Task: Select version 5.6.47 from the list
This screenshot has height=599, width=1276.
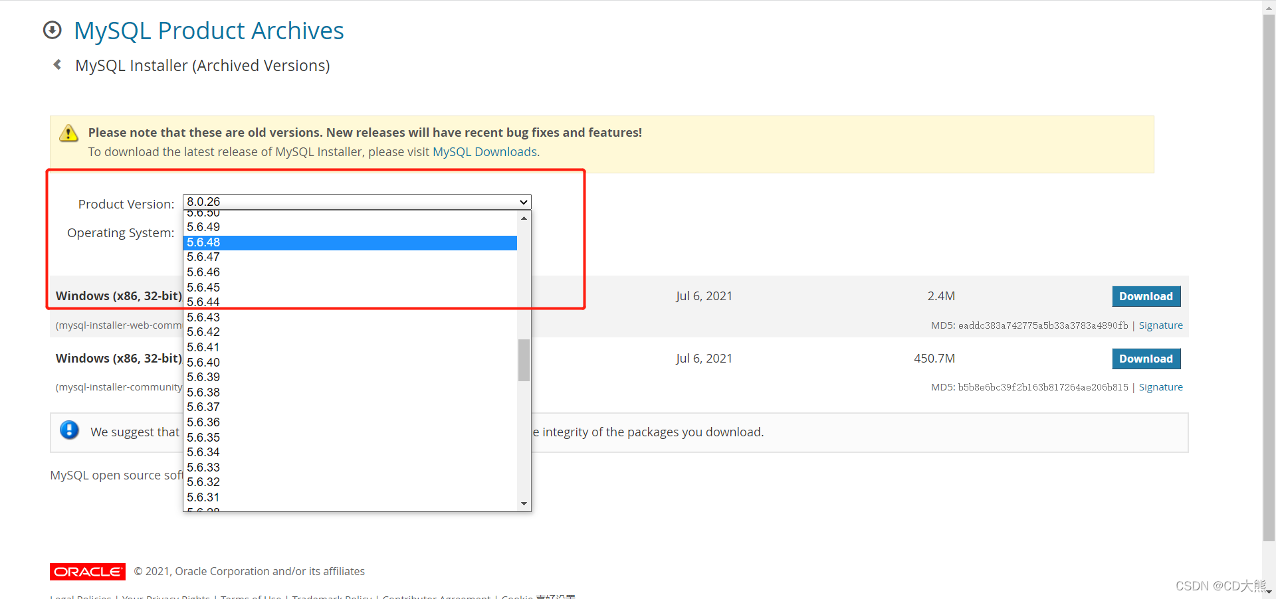Action: (x=350, y=257)
